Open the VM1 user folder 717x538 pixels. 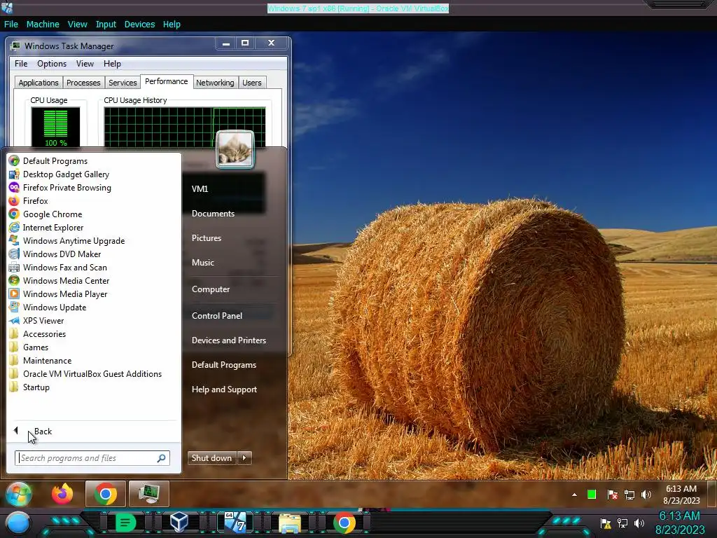click(x=200, y=189)
